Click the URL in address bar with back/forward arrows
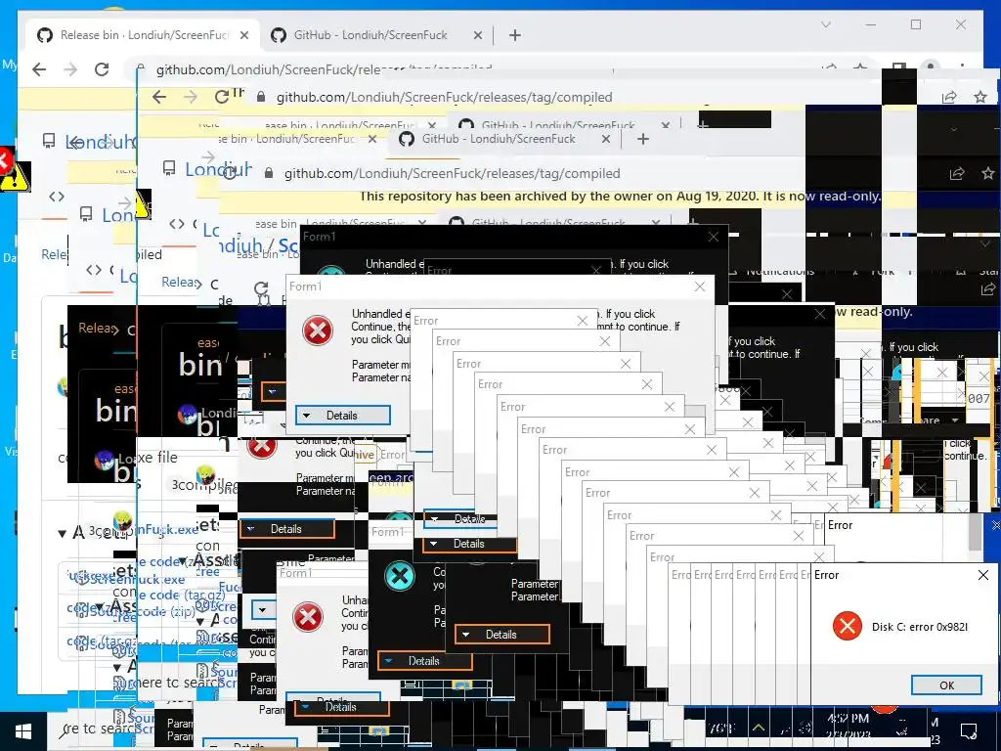The height and width of the screenshot is (751, 1001). pos(445,97)
